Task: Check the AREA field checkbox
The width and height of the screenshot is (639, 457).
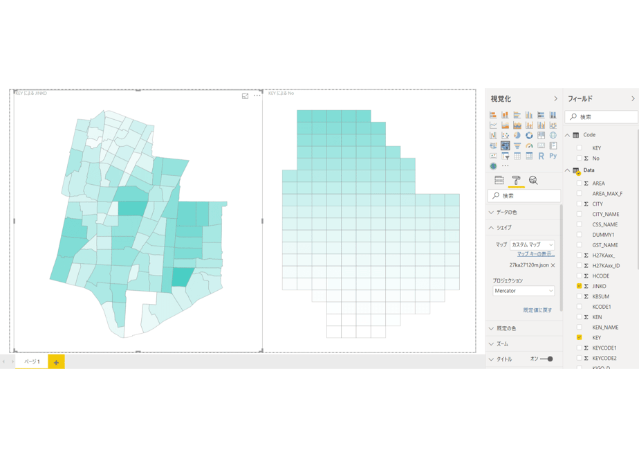Action: pos(579,183)
